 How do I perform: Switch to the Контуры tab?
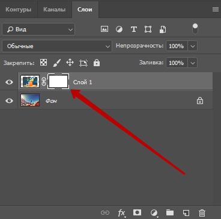coord(19,10)
